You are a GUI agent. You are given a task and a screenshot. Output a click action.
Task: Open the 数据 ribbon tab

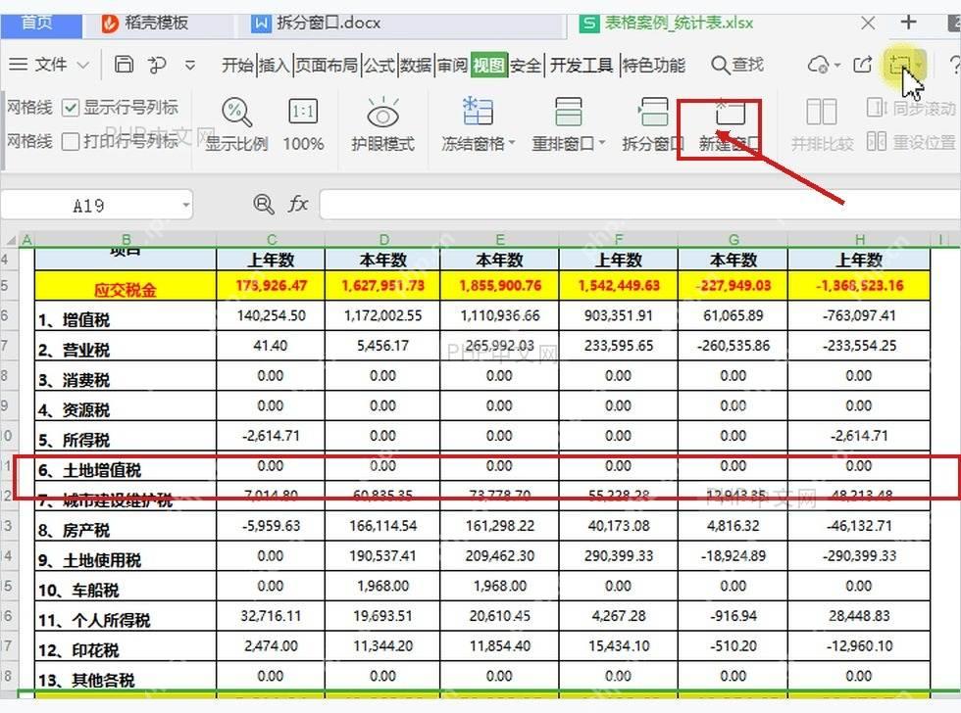(416, 65)
